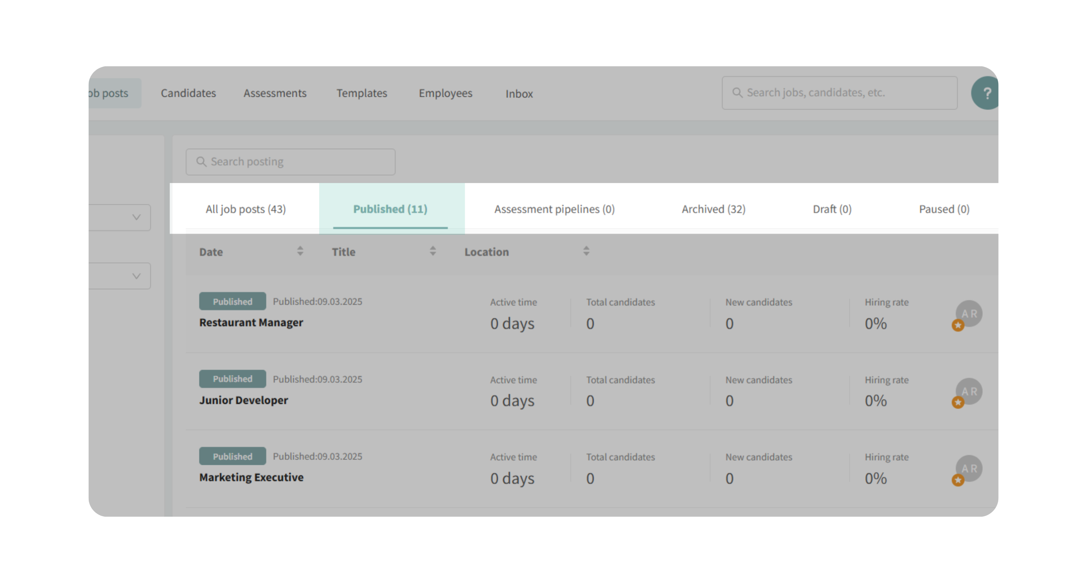
Task: Click the help question mark icon
Action: click(986, 93)
